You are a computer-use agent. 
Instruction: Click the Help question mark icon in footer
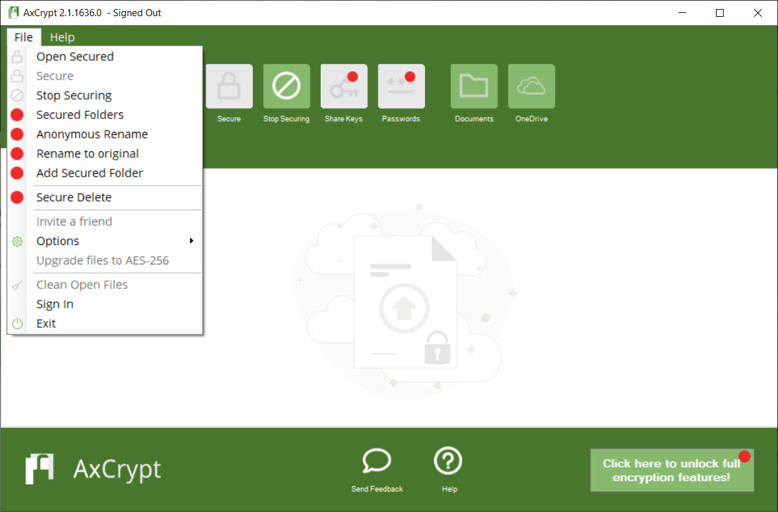click(448, 462)
